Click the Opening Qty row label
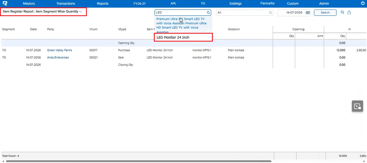Viewport: 367px width, 163px height. click(126, 43)
